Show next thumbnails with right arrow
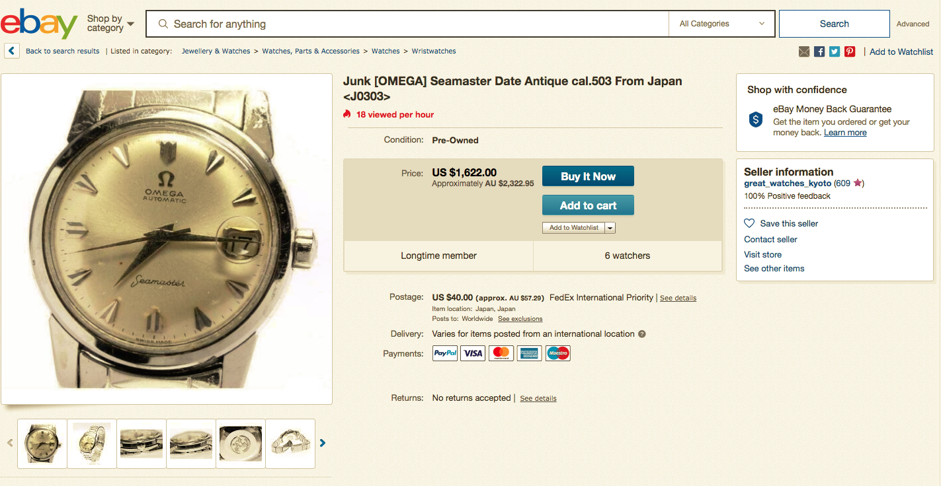 [x=323, y=443]
